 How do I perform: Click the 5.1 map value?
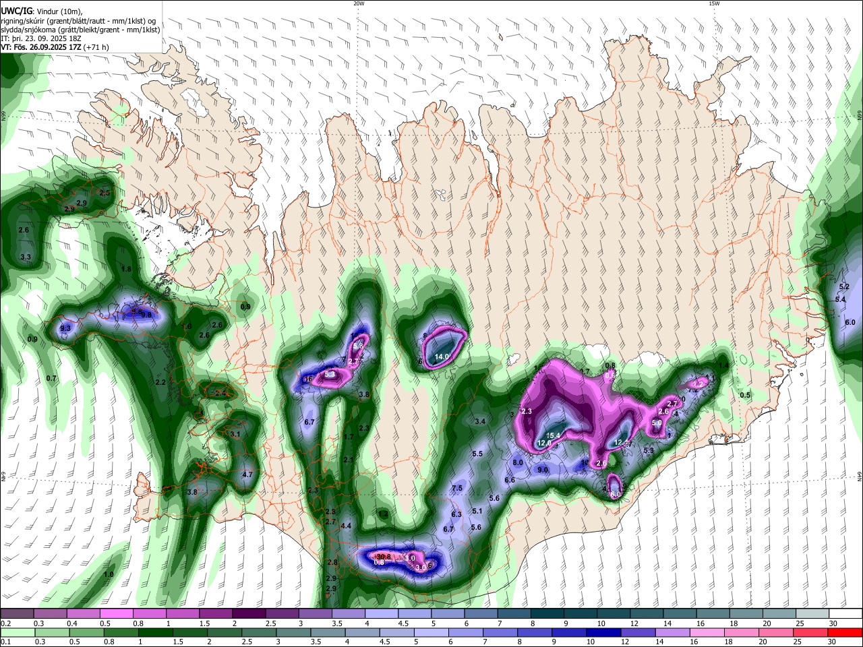477,512
